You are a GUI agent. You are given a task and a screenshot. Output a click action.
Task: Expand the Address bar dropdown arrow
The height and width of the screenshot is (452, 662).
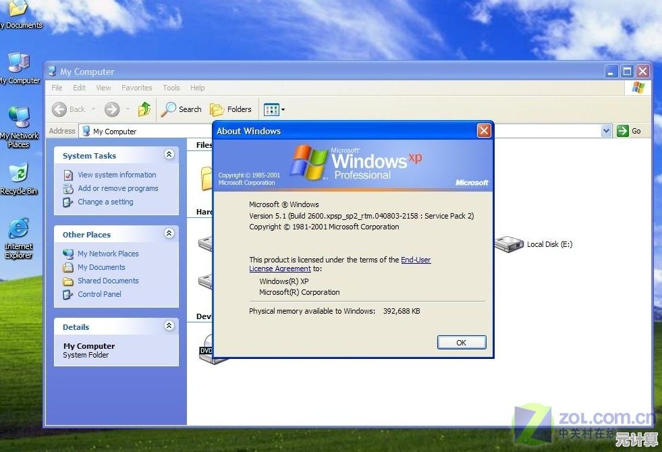point(605,131)
